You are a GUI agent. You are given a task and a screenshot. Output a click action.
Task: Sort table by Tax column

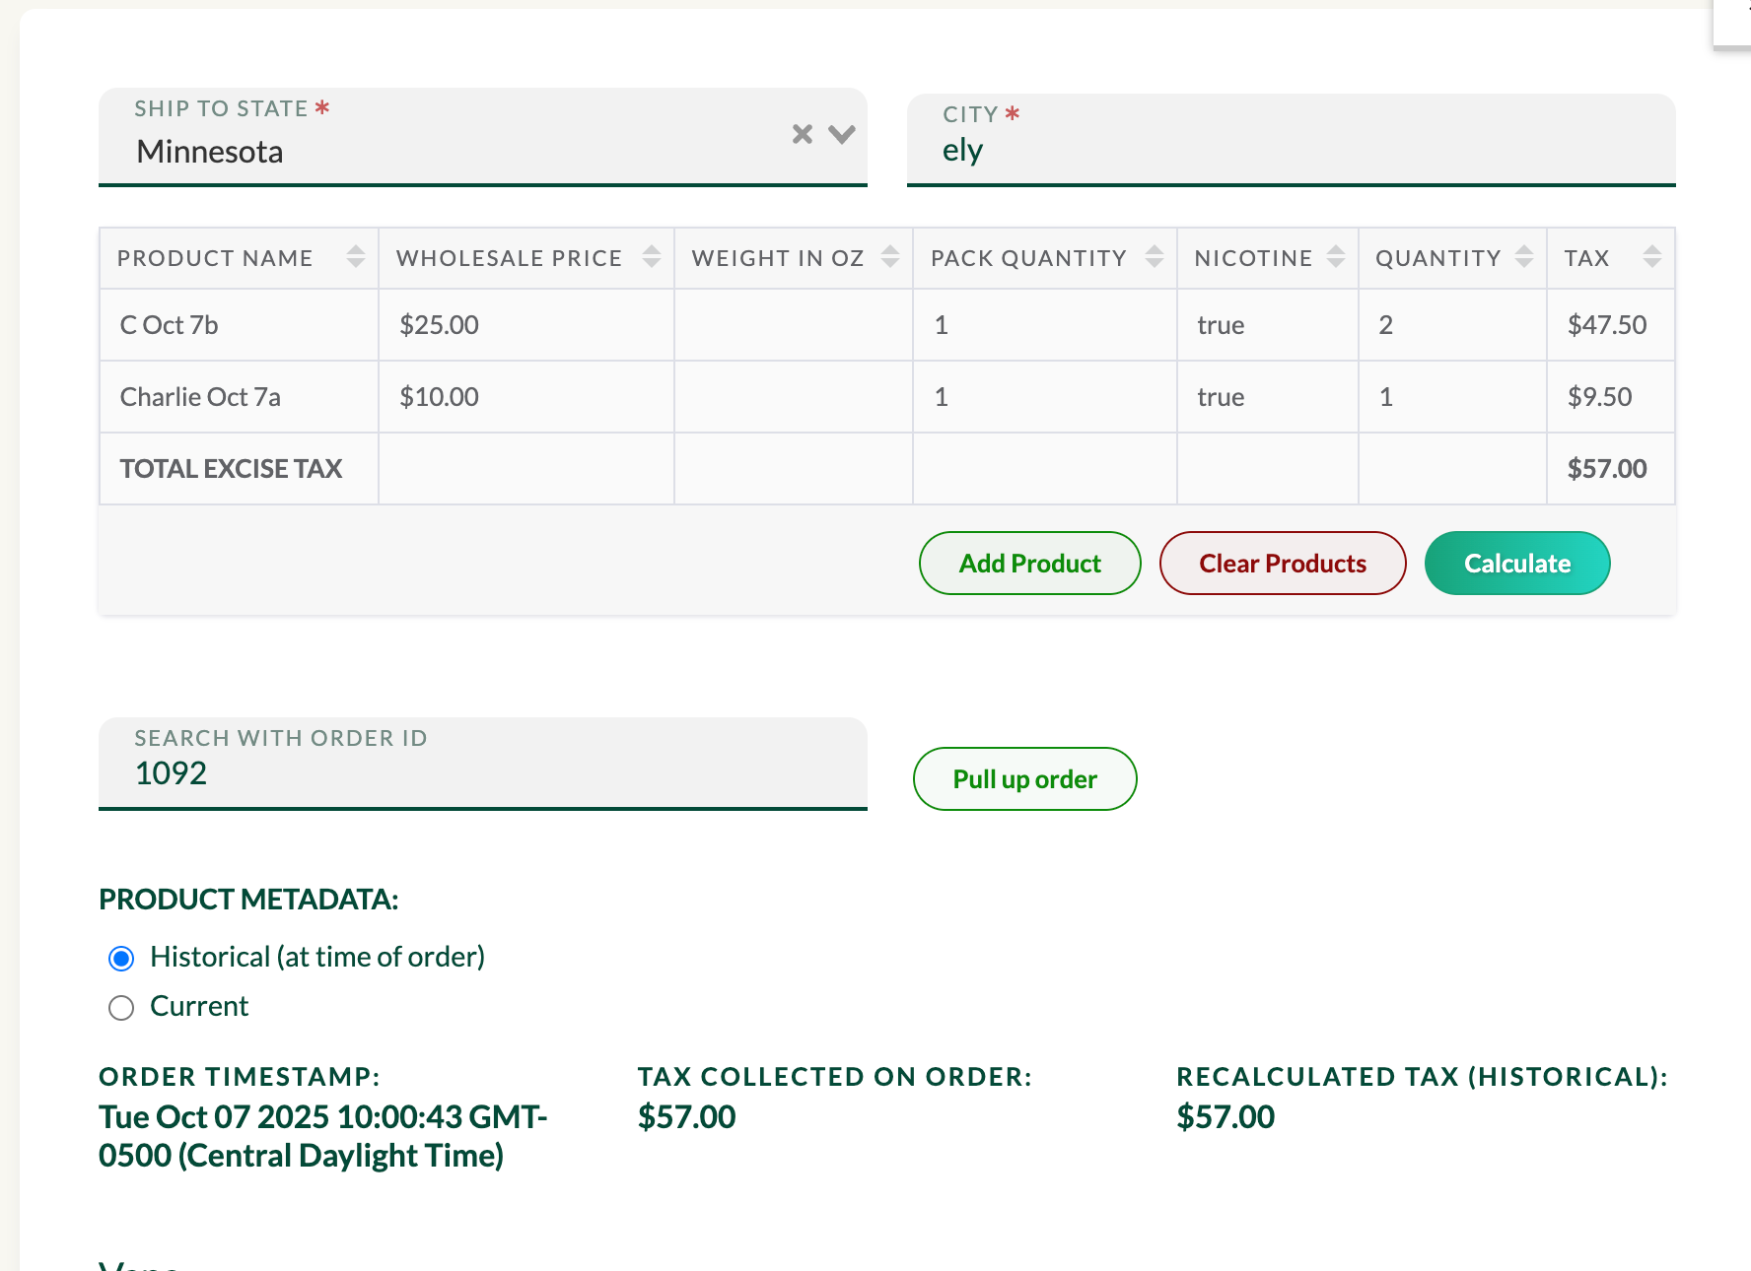point(1651,257)
